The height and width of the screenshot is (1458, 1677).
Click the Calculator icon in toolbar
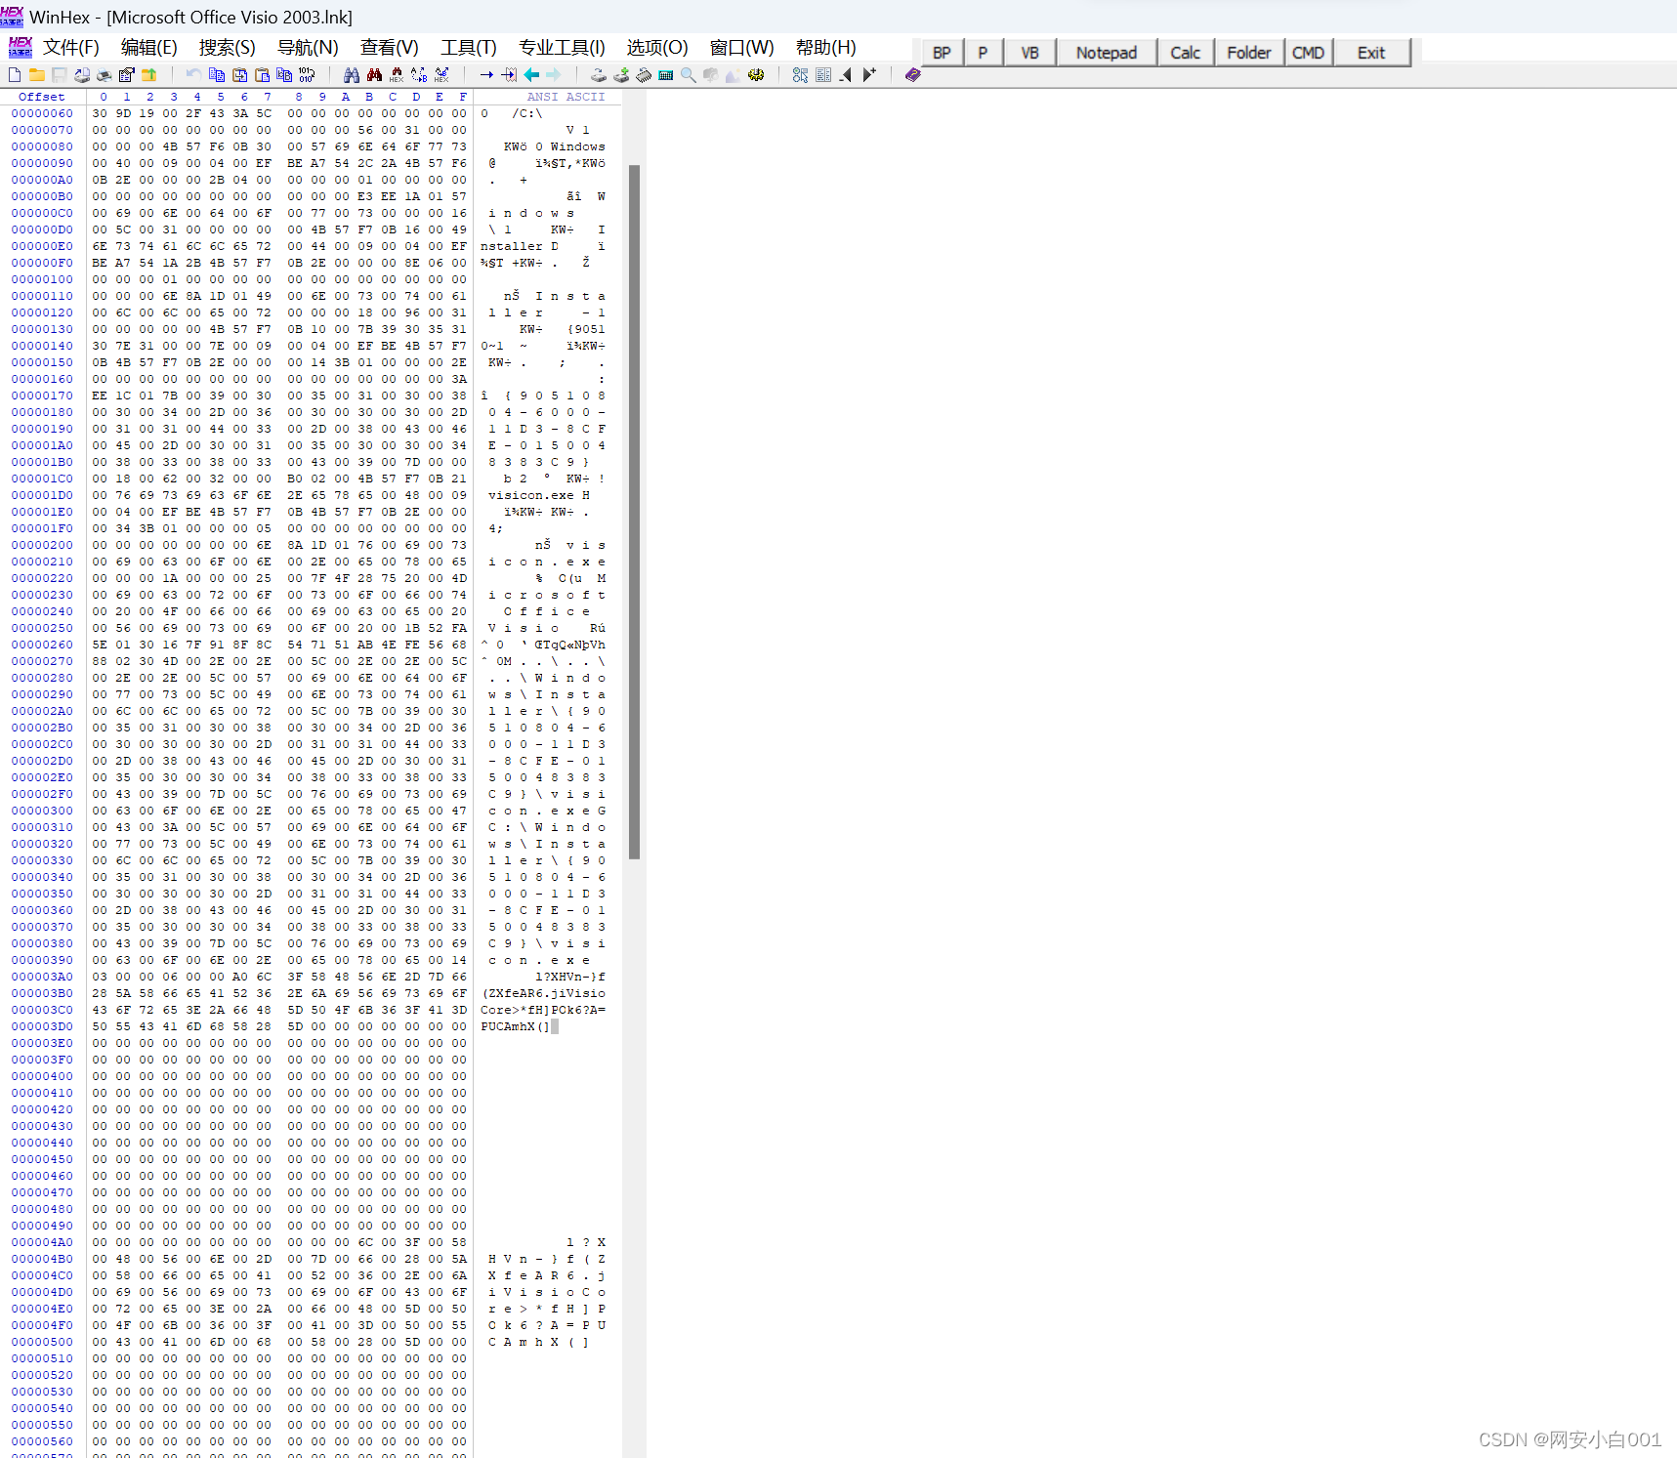pos(666,75)
